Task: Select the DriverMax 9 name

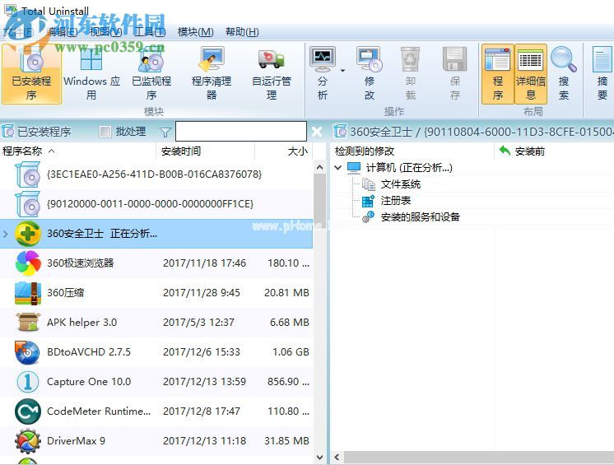Action: 76,441
